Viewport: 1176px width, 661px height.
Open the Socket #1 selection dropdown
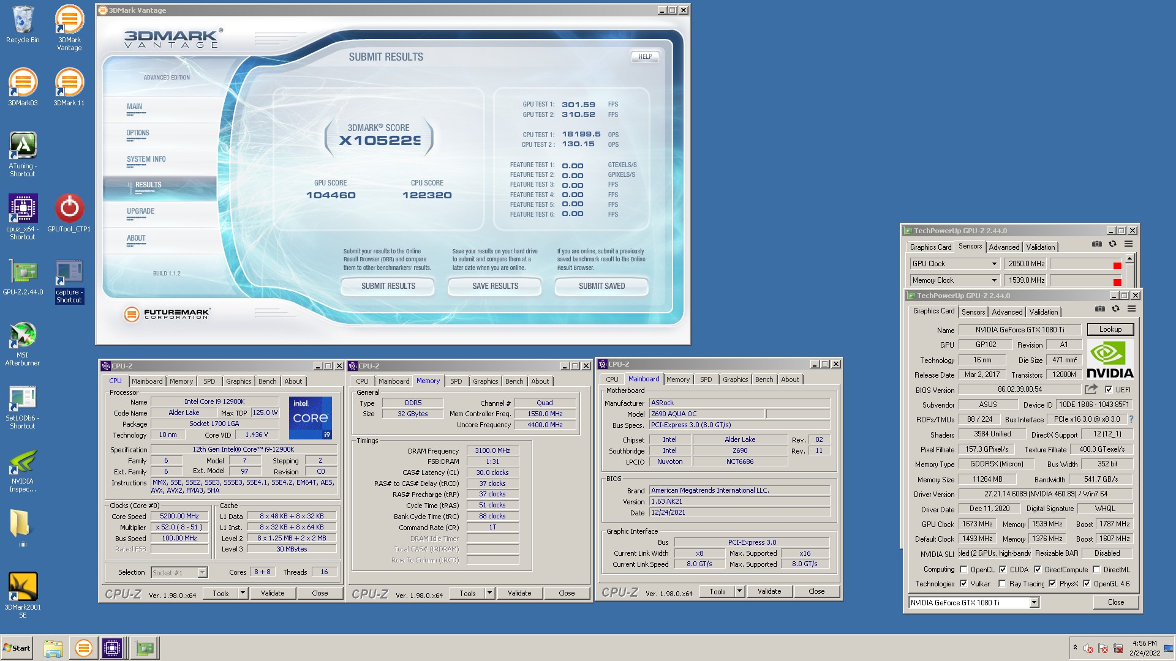click(x=202, y=573)
